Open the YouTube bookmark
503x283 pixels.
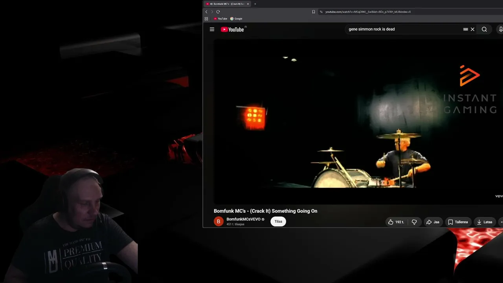220,18
